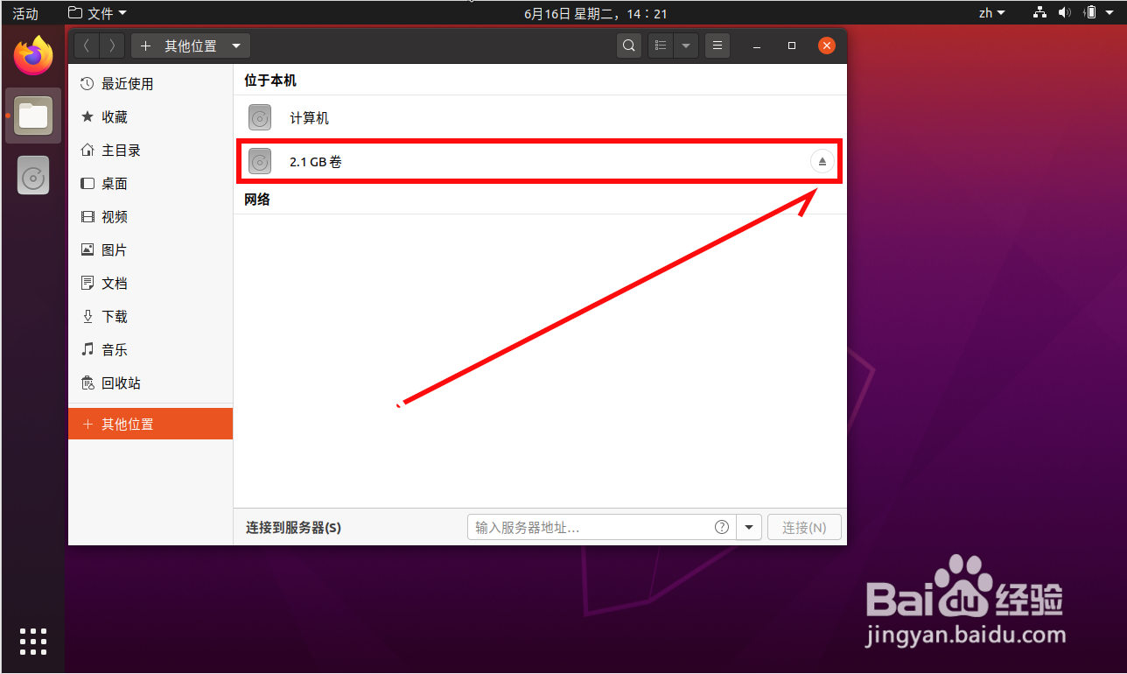Go back with the left arrow button
Image resolution: width=1127 pixels, height=674 pixels.
(x=87, y=46)
